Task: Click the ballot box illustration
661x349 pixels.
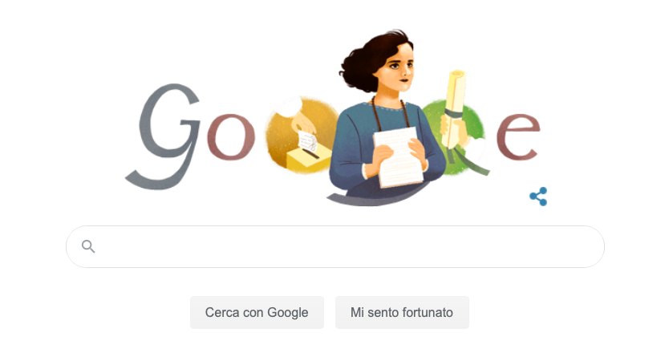Action: (309, 160)
